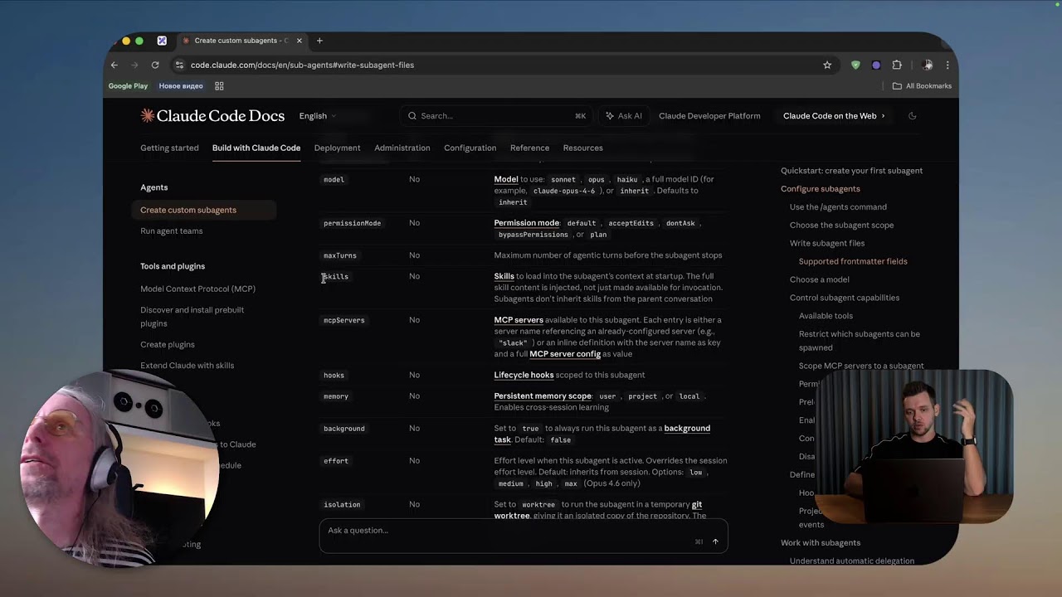Open the site information icon in address bar
The image size is (1062, 597).
coord(179,65)
